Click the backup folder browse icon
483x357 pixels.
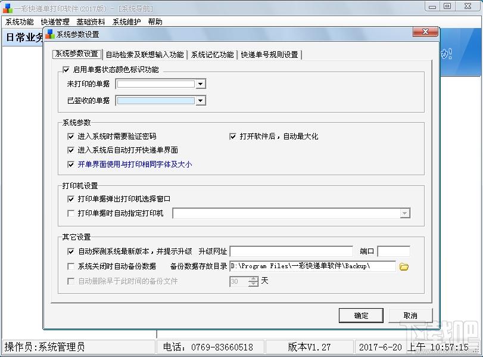[404, 266]
